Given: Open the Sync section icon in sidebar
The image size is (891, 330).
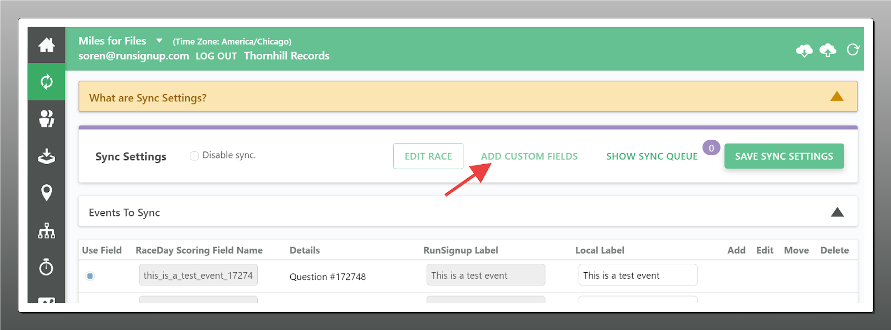Looking at the screenshot, I should pos(47,82).
